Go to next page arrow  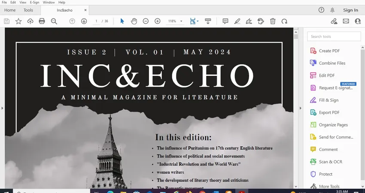tap(84, 21)
